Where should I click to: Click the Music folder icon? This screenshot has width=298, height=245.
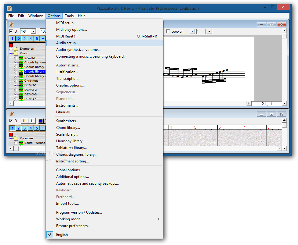pos(16,53)
